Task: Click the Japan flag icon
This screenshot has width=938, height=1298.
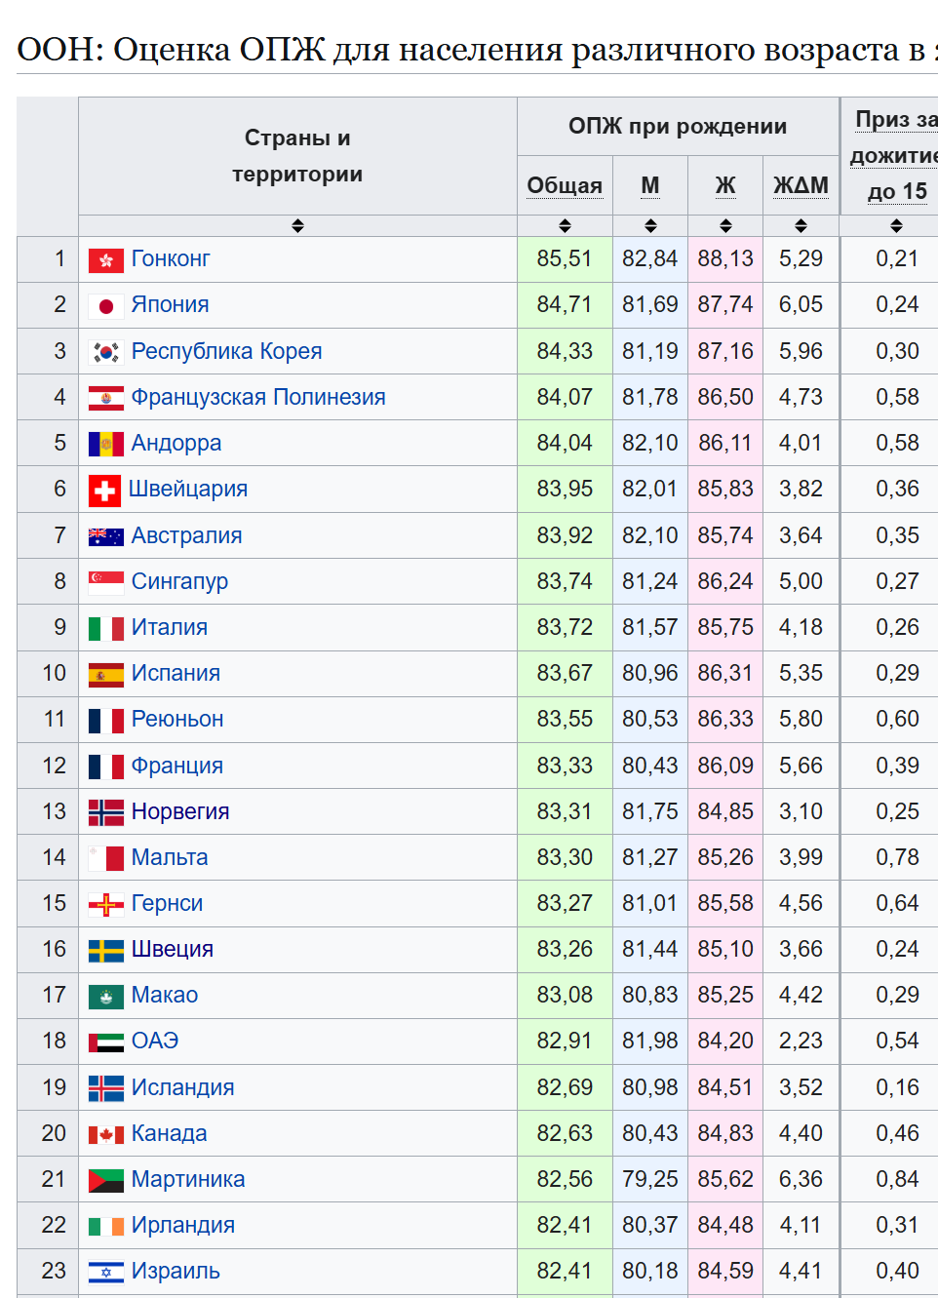Action: 105,306
